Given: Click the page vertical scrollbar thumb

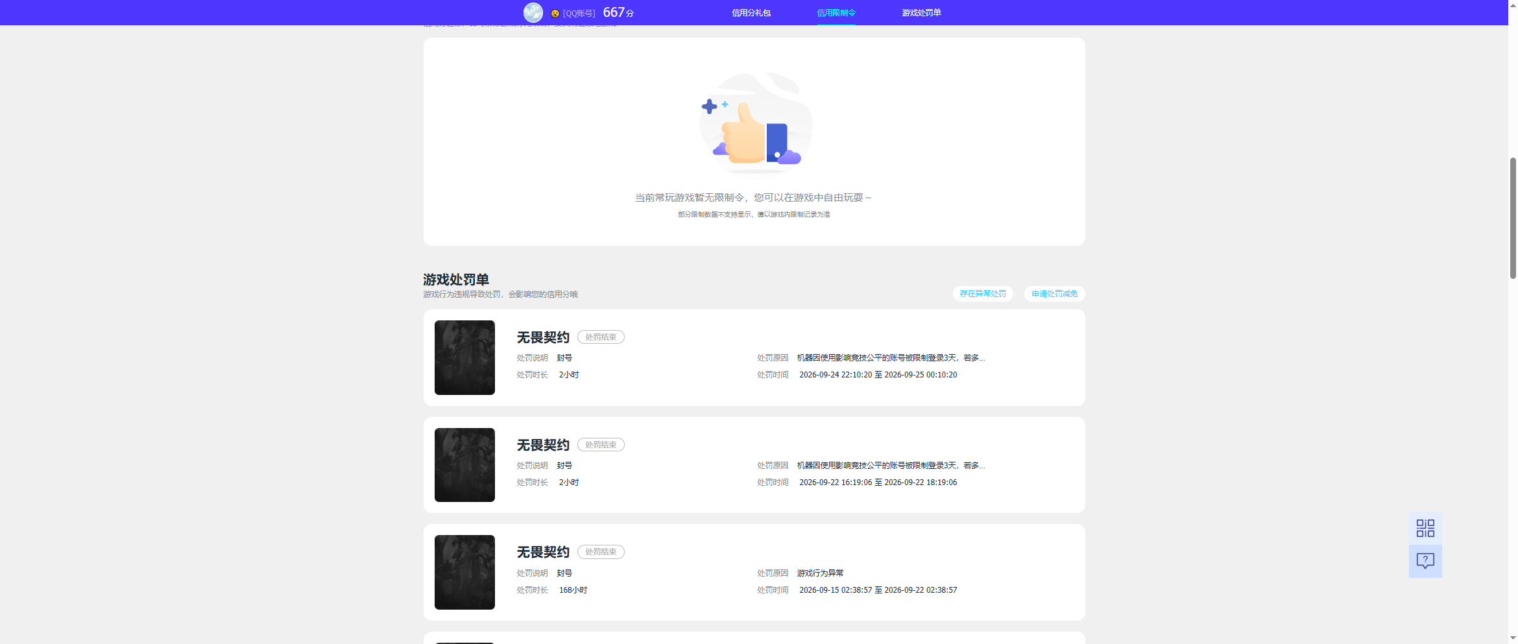Looking at the screenshot, I should point(1513,218).
